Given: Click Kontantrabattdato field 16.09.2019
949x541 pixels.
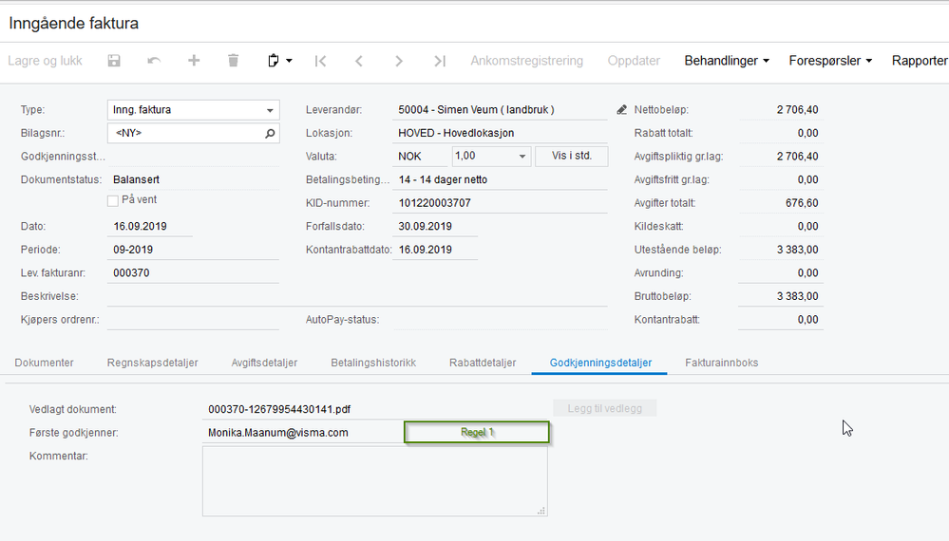Looking at the screenshot, I should 434,250.
